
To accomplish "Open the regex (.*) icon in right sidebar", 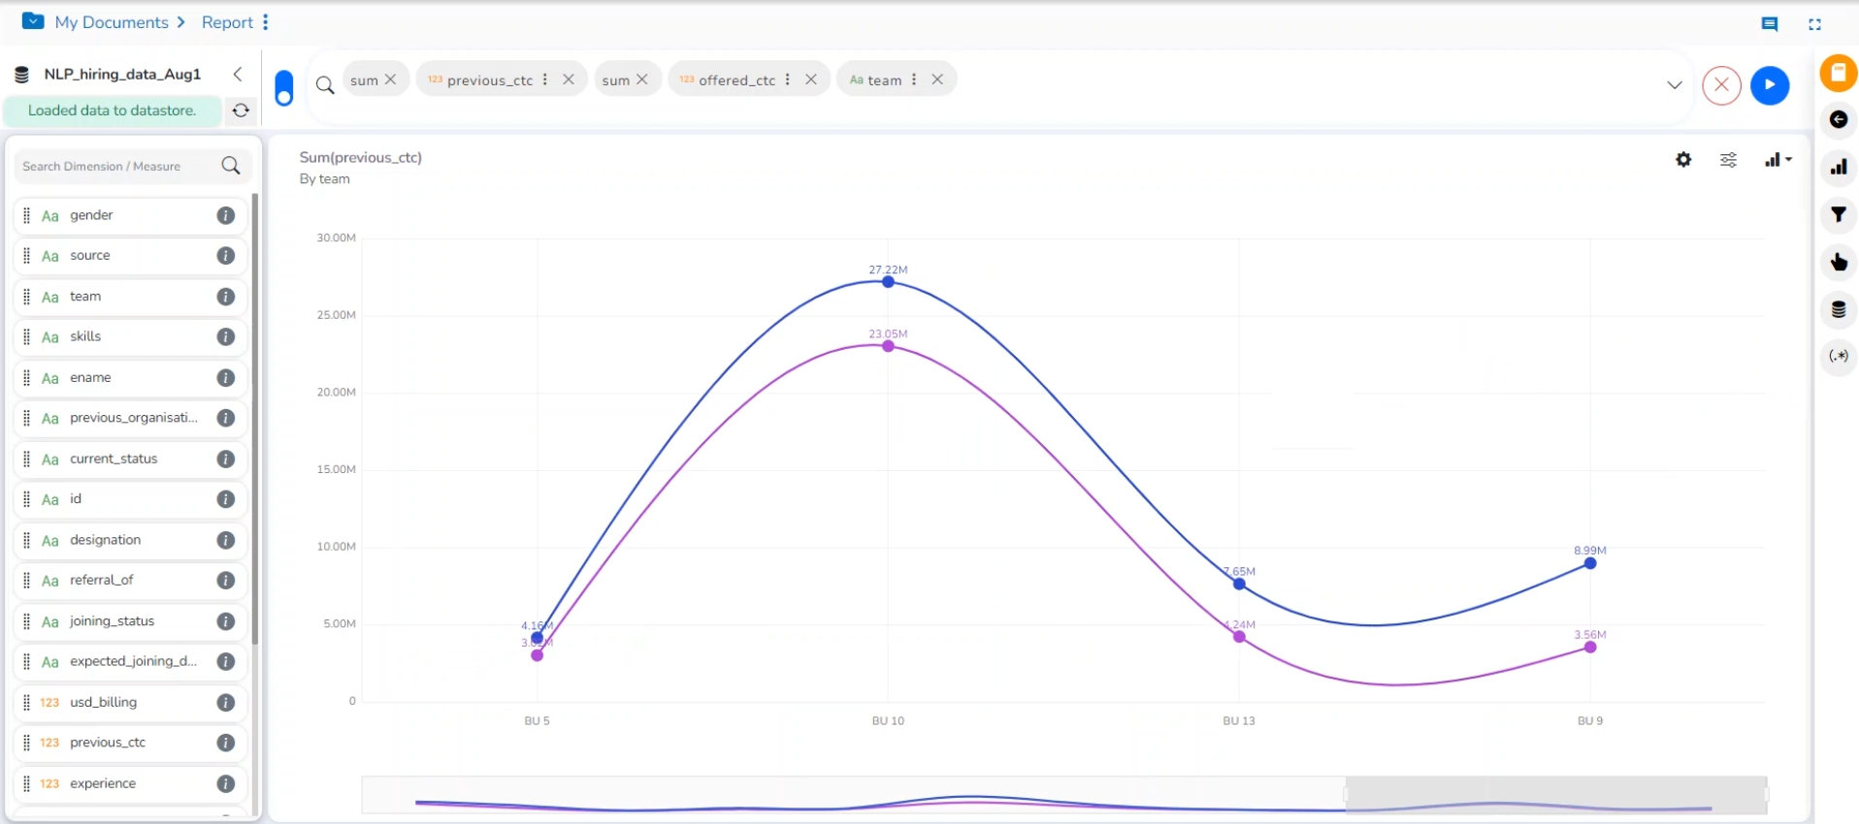I will [1839, 356].
